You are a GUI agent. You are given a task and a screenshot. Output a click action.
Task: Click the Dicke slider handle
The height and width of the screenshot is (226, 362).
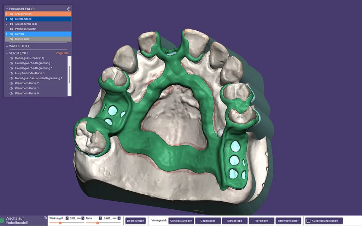tap(98, 223)
